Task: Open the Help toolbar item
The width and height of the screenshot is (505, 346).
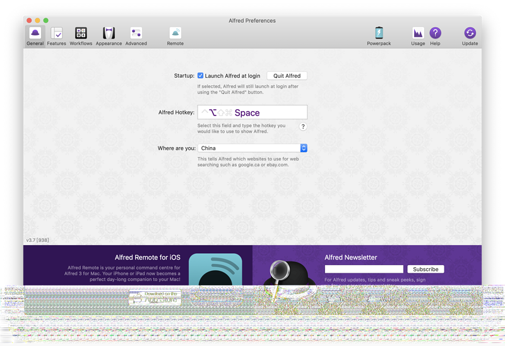Action: pos(435,37)
